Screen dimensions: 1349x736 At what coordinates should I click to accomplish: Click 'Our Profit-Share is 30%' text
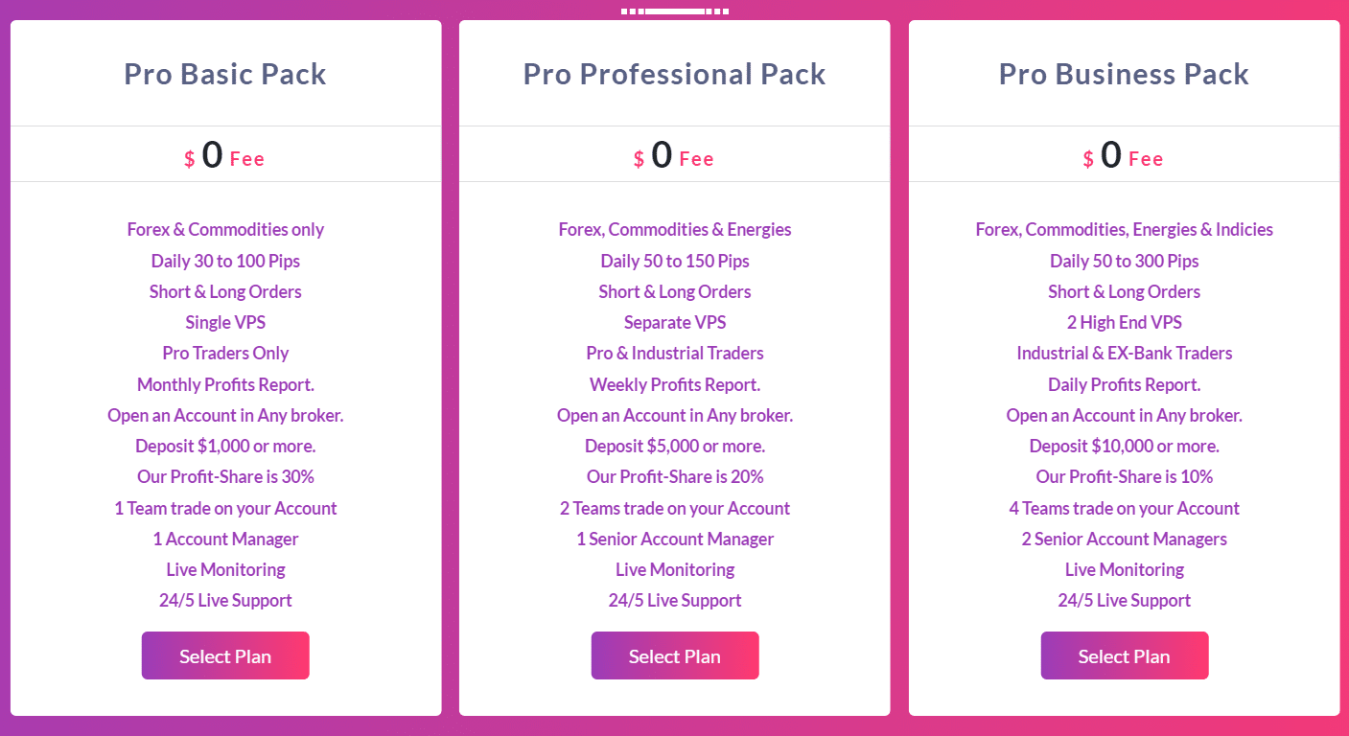(225, 476)
